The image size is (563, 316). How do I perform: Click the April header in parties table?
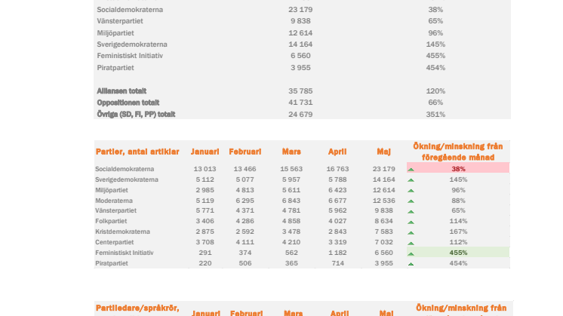click(337, 152)
